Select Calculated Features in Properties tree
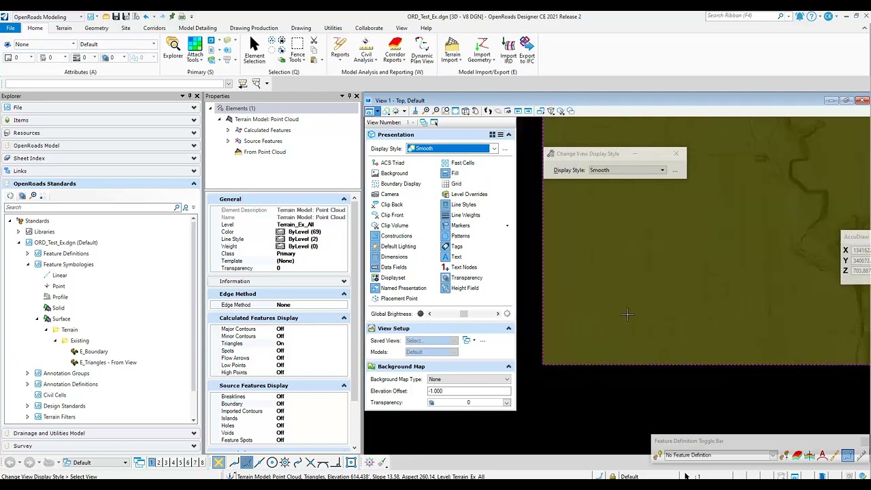The image size is (871, 490). pyautogui.click(x=267, y=130)
